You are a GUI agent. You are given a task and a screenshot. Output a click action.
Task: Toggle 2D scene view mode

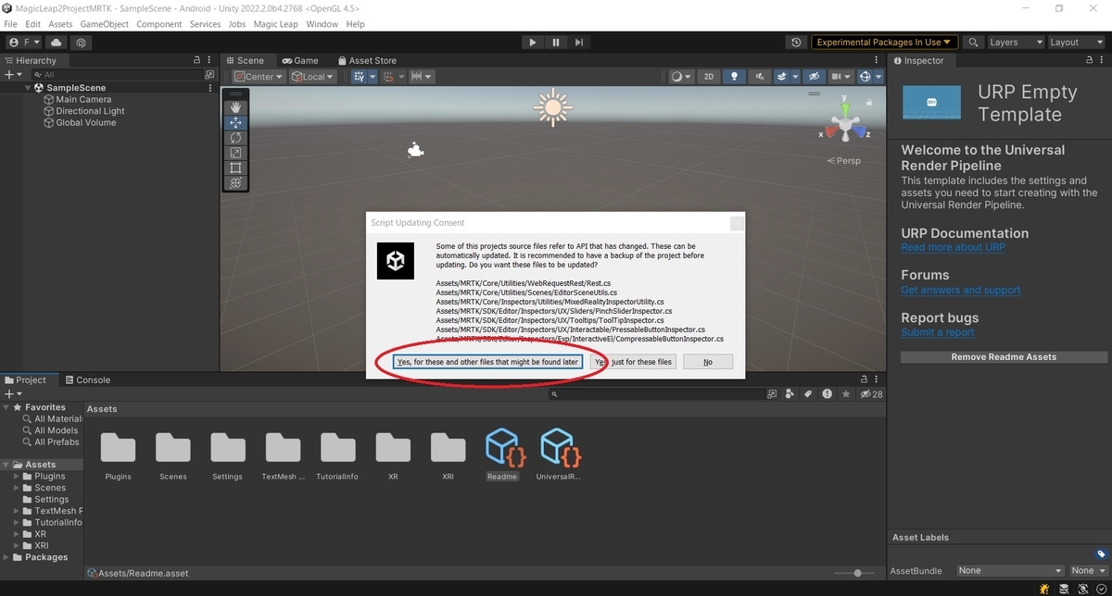pos(709,77)
